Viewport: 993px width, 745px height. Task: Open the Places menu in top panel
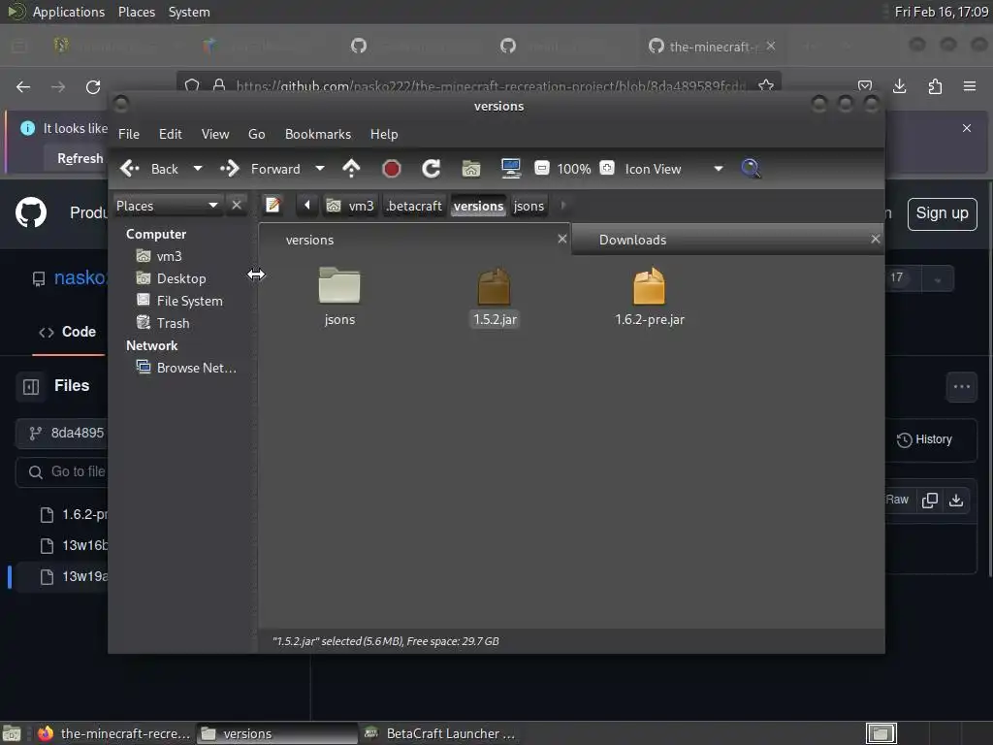point(136,12)
